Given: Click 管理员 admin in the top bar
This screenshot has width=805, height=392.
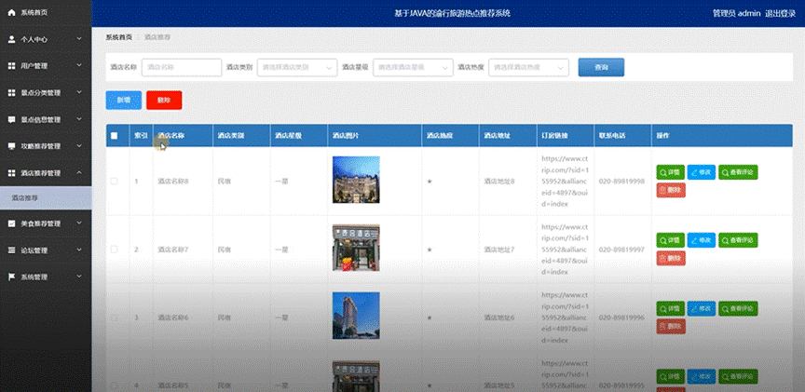Looking at the screenshot, I should (x=736, y=13).
